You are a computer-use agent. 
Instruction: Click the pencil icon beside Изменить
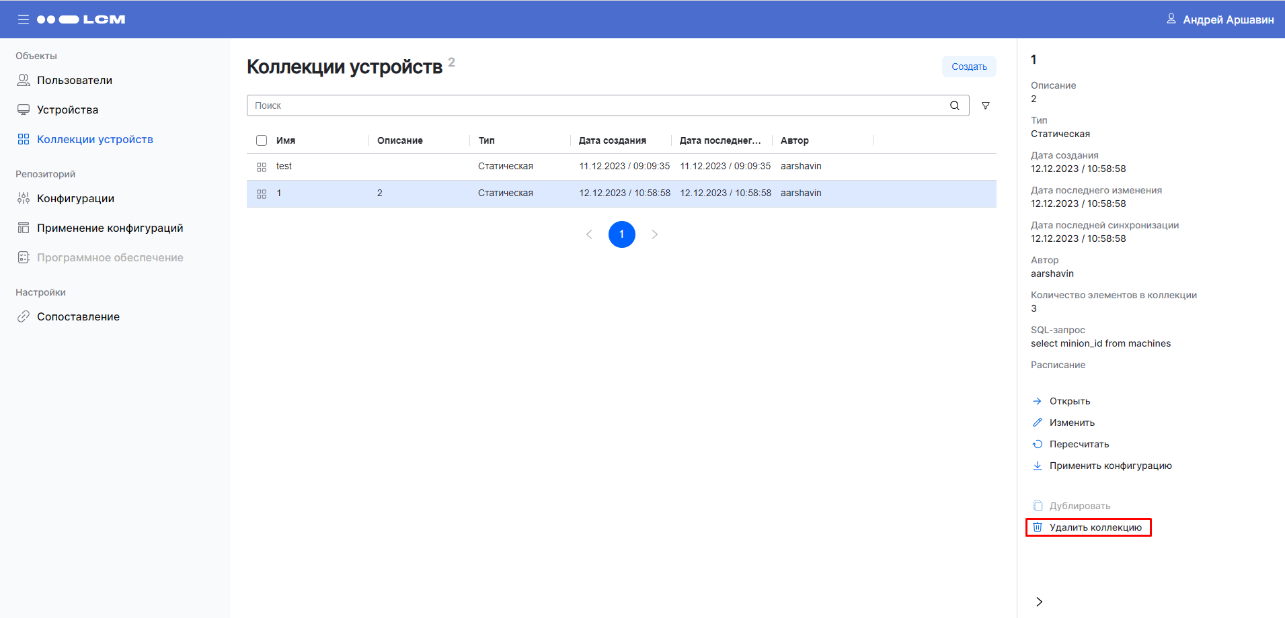point(1038,423)
